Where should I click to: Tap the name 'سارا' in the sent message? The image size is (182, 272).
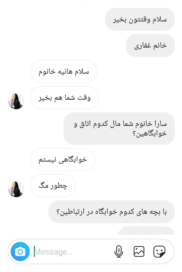161,124
